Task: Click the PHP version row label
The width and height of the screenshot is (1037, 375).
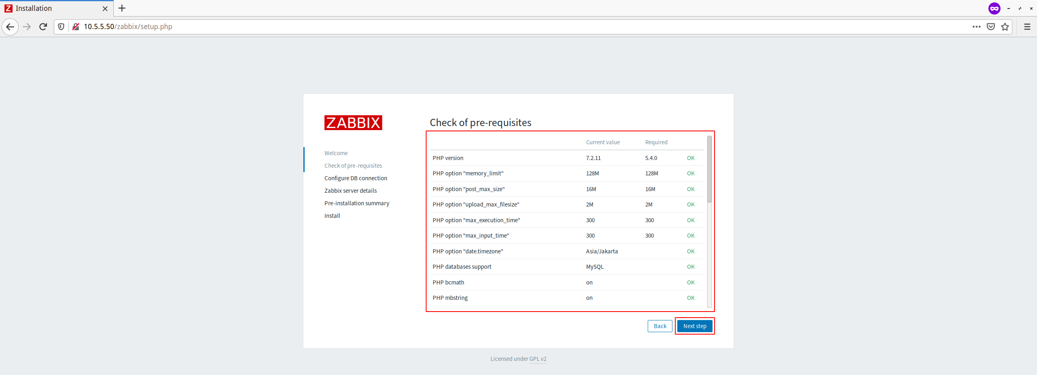Action: pos(448,158)
